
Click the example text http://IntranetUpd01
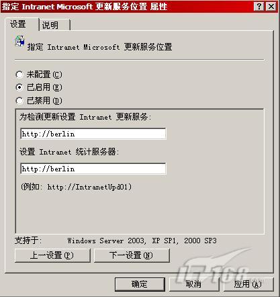click(x=89, y=187)
